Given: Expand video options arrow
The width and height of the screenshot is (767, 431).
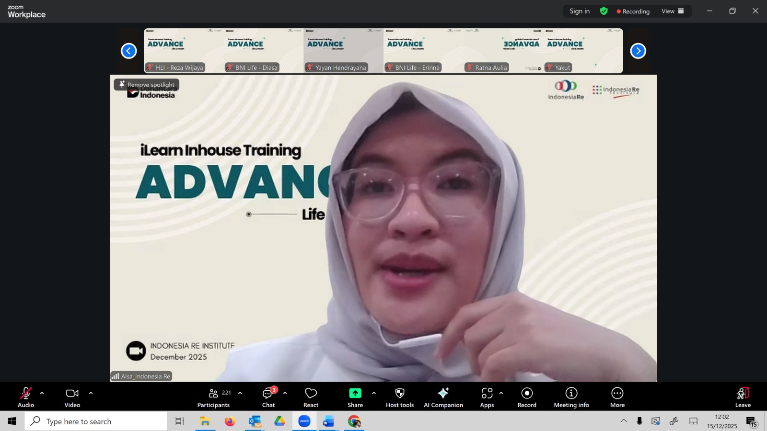Looking at the screenshot, I should tap(91, 393).
